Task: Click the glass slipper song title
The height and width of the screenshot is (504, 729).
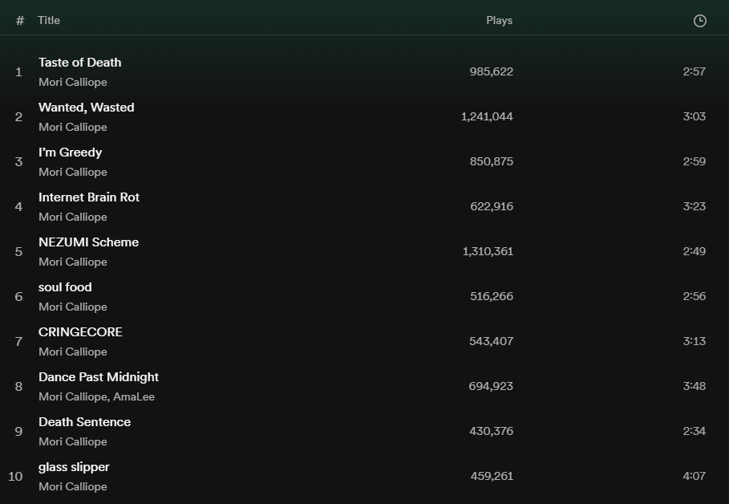Action: pyautogui.click(x=74, y=467)
